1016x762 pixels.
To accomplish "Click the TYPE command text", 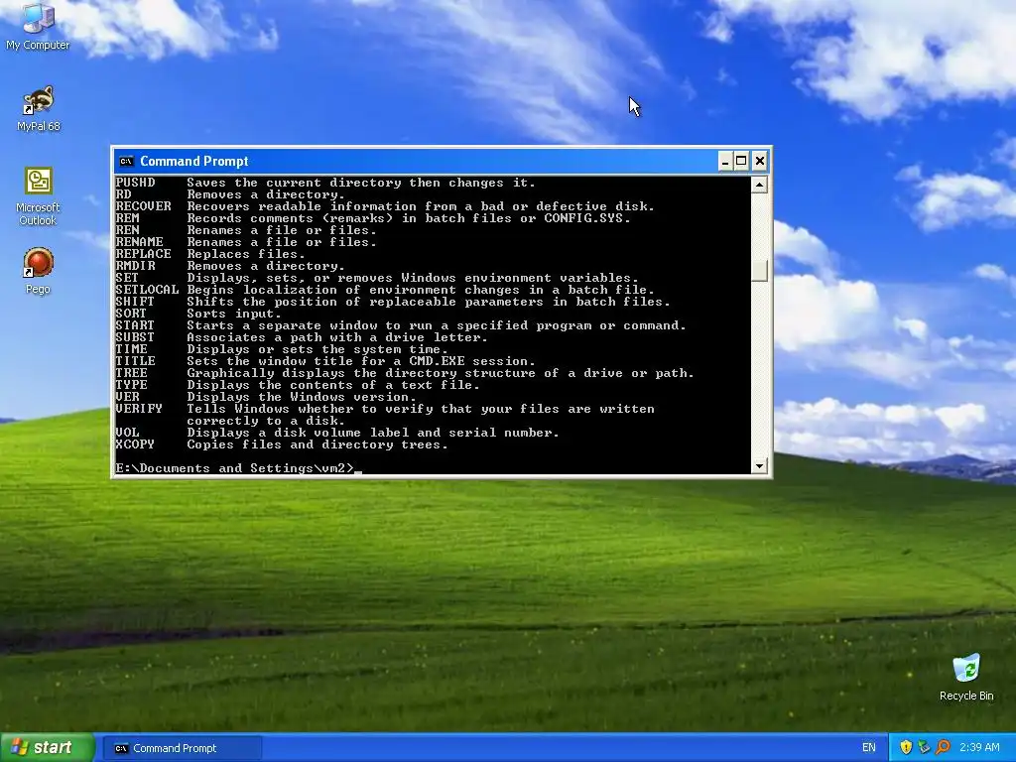I will coord(131,384).
